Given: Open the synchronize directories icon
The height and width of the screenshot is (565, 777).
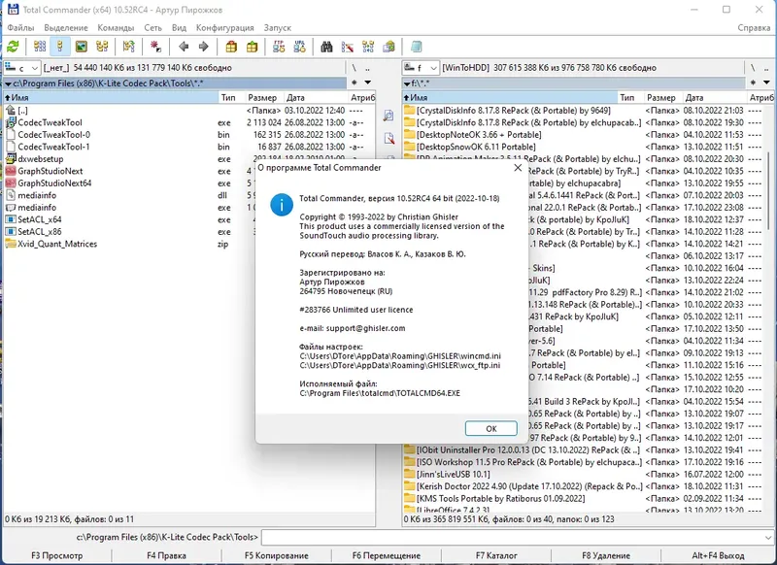Looking at the screenshot, I should click(368, 47).
